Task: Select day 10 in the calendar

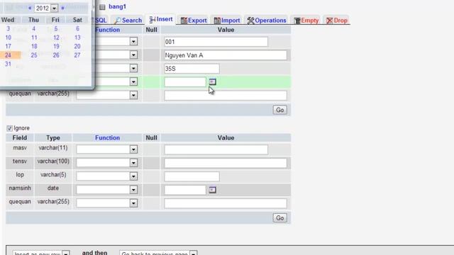Action: click(8, 38)
